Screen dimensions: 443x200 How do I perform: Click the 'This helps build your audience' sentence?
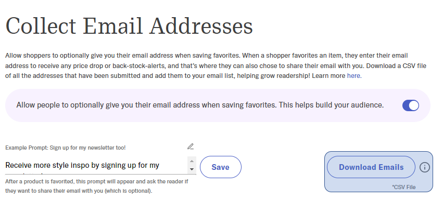coord(331,105)
